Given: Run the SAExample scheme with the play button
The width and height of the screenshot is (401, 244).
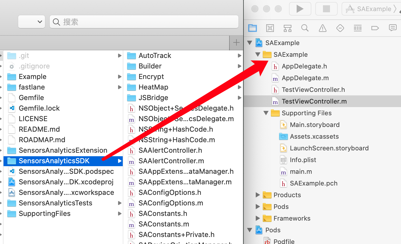Looking at the screenshot, I should pos(300,8).
